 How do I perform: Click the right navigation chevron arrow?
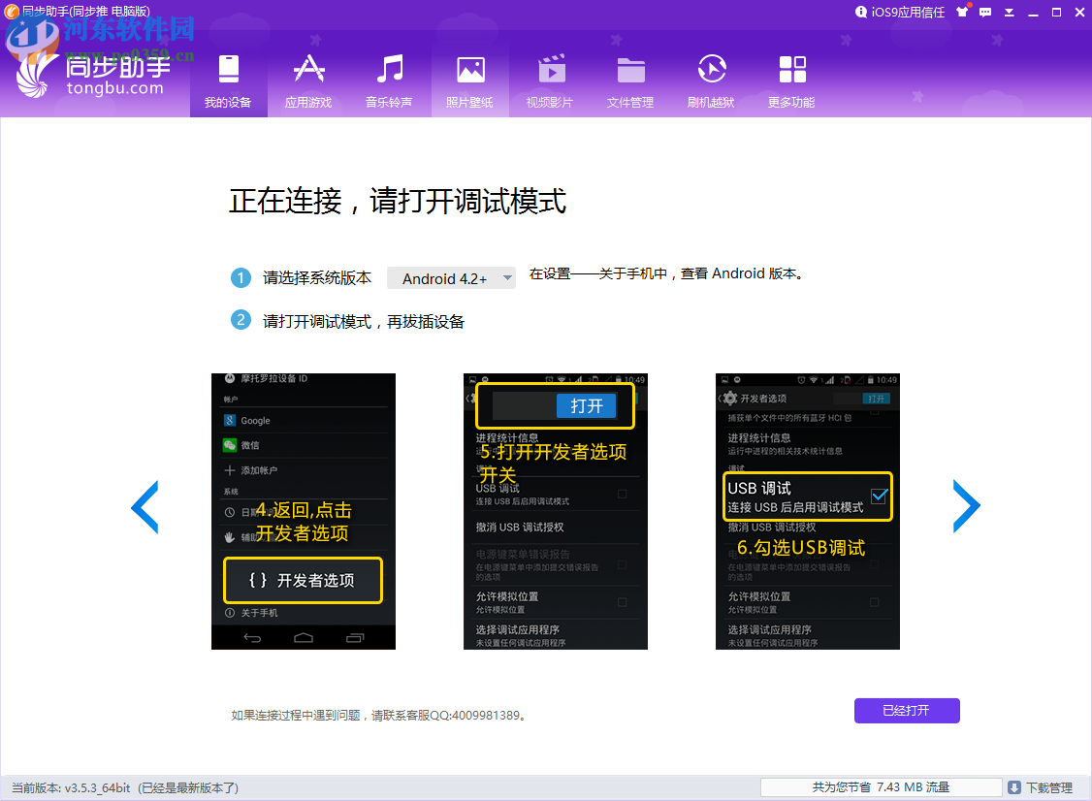pyautogui.click(x=966, y=506)
